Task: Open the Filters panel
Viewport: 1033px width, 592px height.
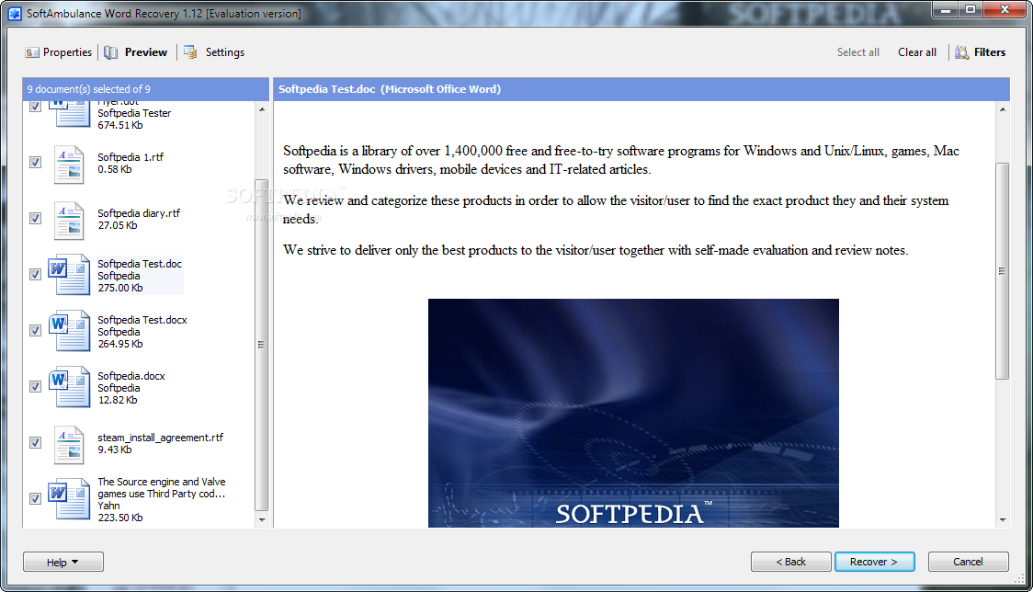Action: coord(981,52)
